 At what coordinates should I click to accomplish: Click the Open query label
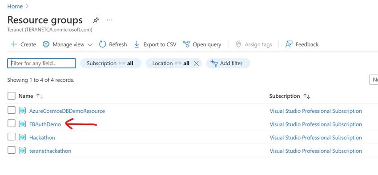pos(207,44)
